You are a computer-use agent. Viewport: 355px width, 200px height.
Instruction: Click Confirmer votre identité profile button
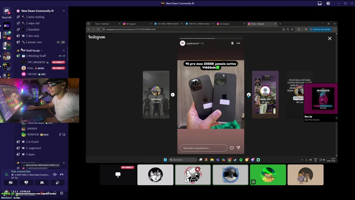pos(320,29)
